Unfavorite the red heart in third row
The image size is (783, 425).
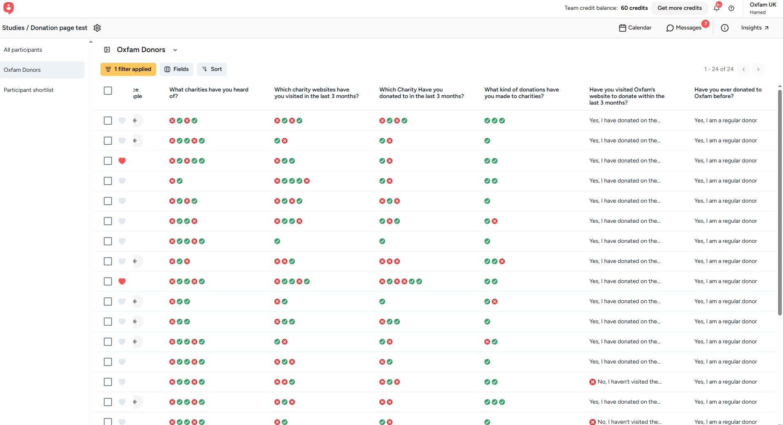pyautogui.click(x=122, y=161)
